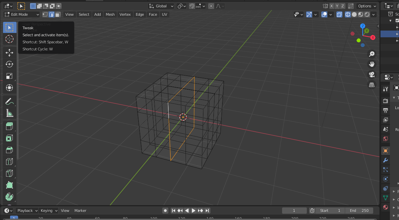The height and width of the screenshot is (220, 399).
Task: Switch to face select mode
Action: 58,14
